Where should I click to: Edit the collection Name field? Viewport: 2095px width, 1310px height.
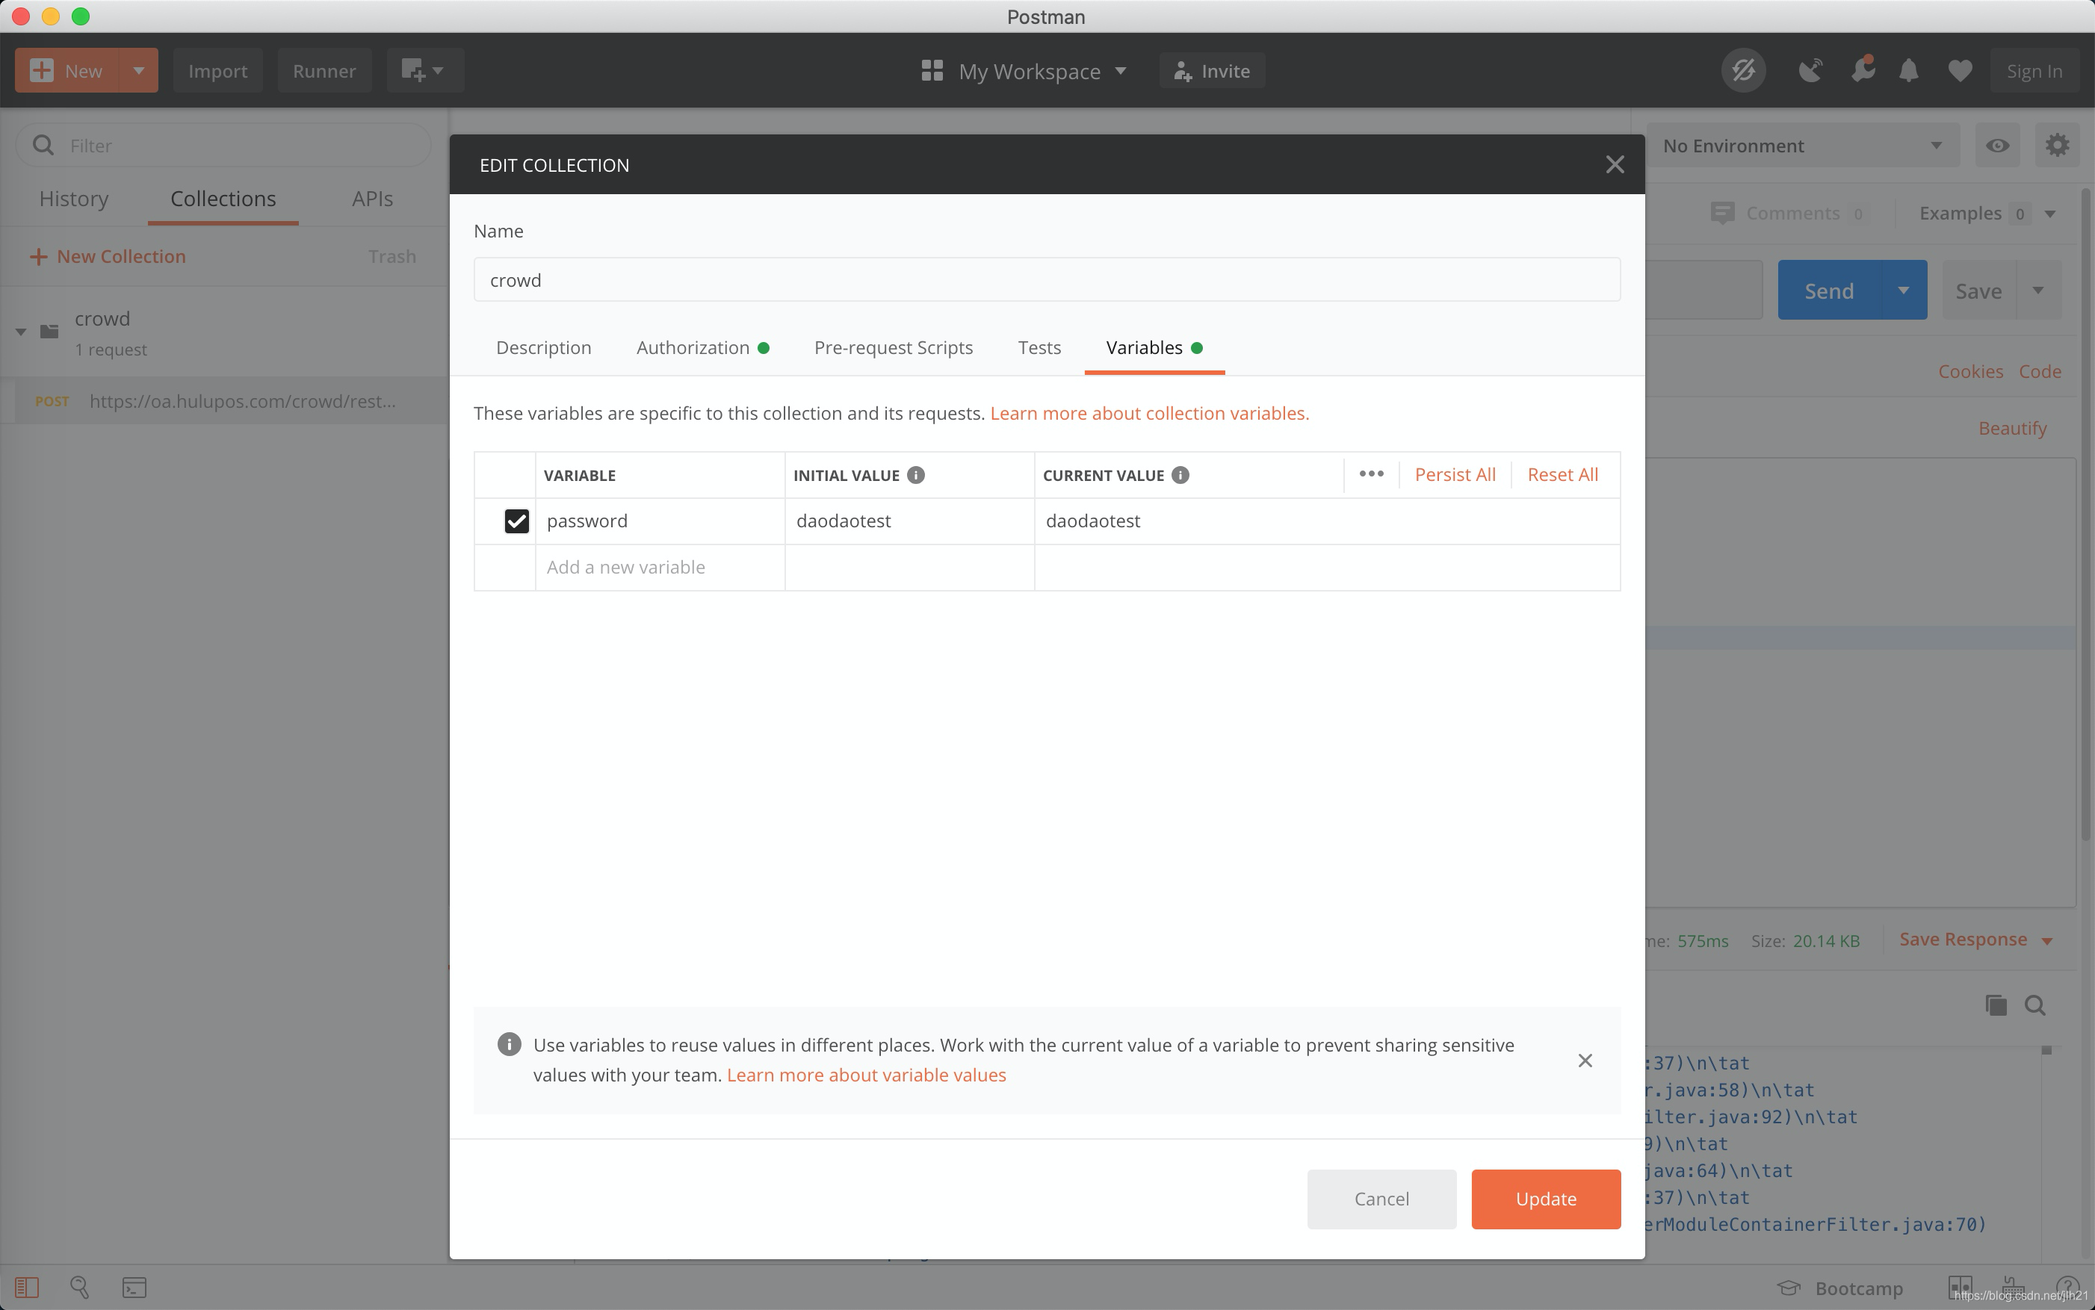click(1046, 279)
